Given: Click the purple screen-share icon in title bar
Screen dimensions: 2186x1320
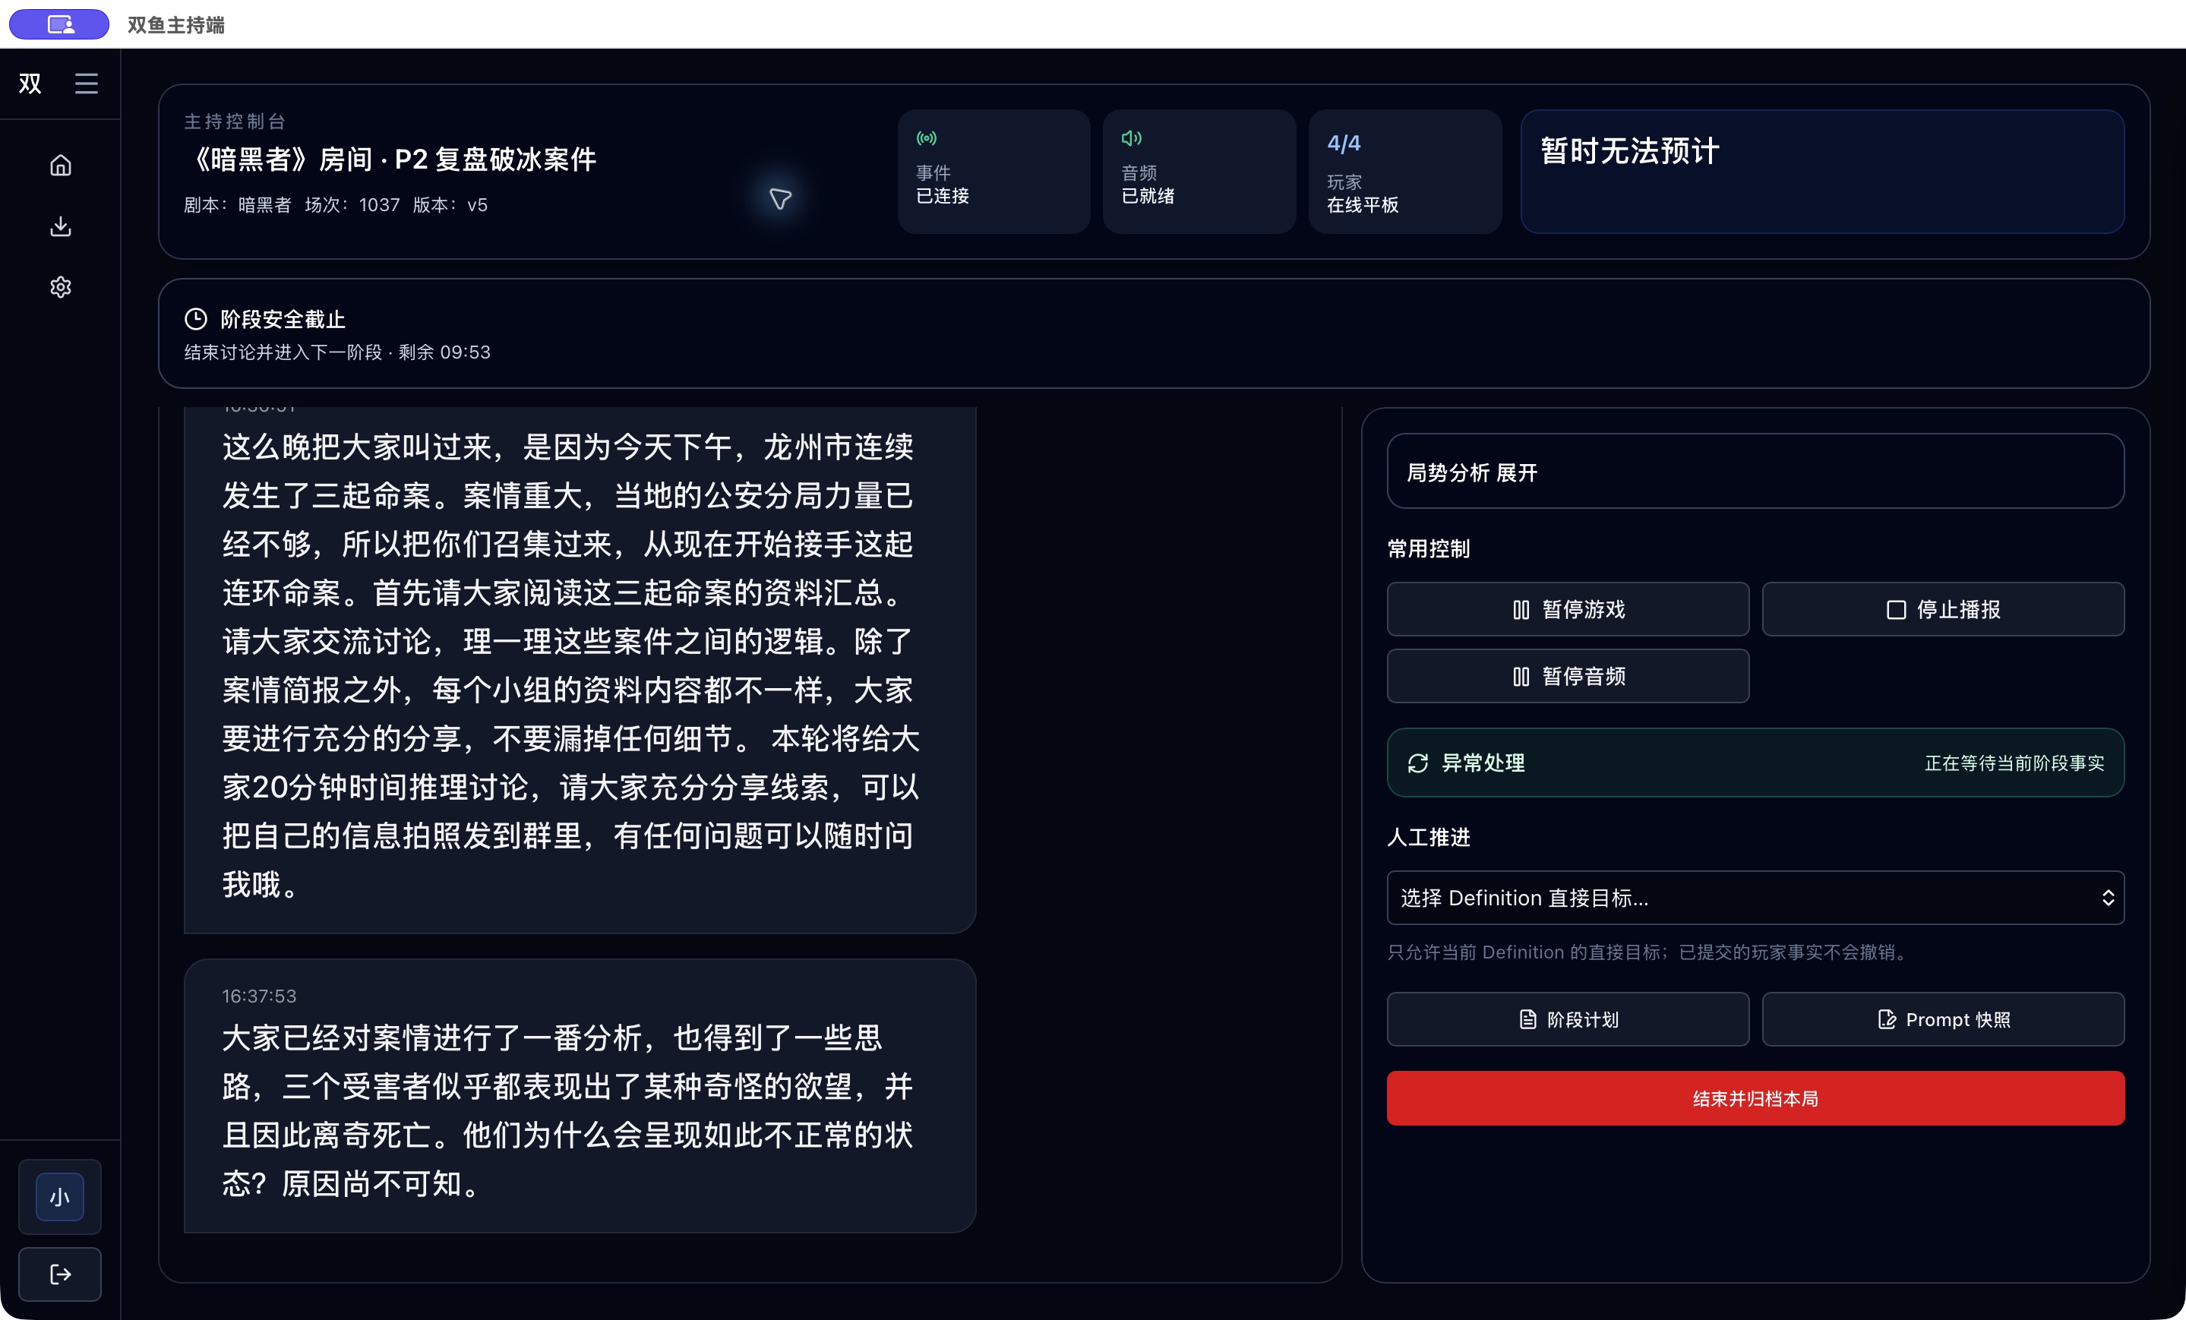Looking at the screenshot, I should 59,24.
